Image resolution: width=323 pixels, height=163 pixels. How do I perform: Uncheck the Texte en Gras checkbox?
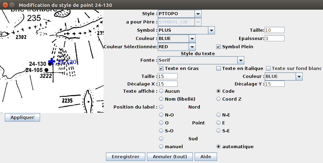[161, 69]
